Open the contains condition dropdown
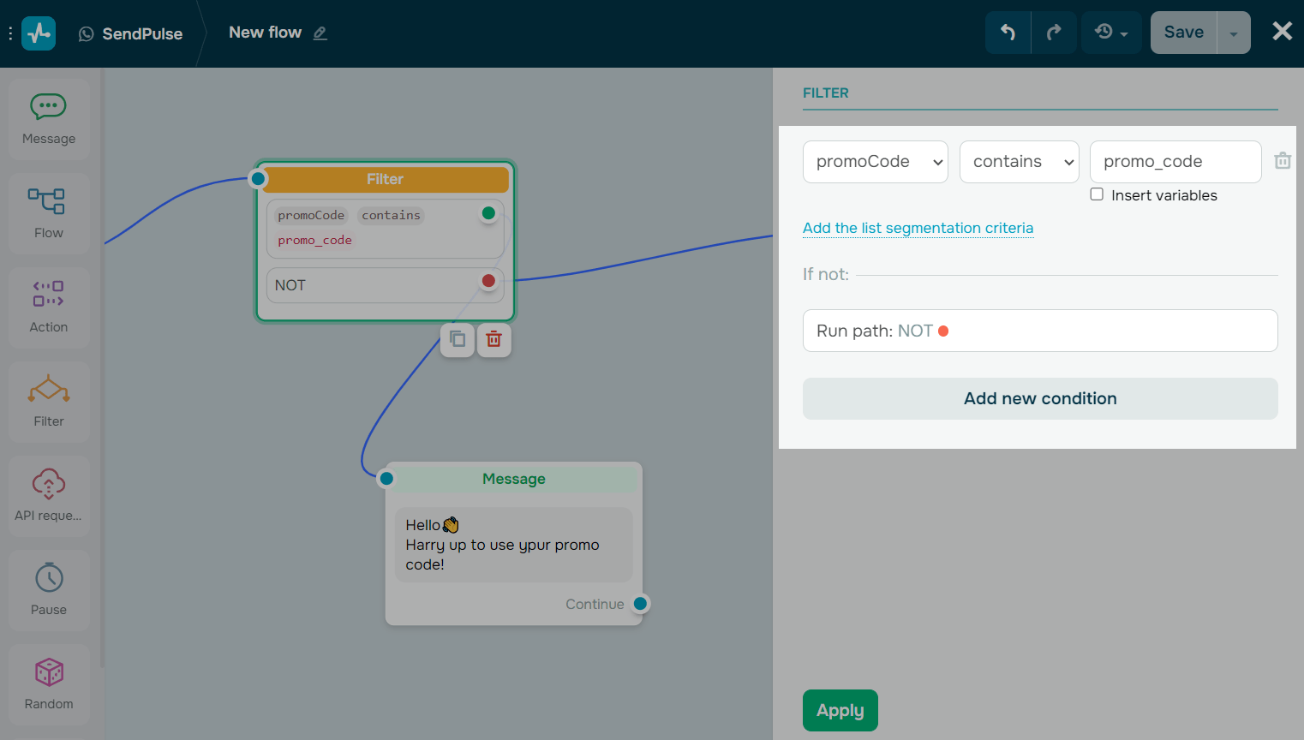Viewport: 1304px width, 740px height. click(1019, 161)
